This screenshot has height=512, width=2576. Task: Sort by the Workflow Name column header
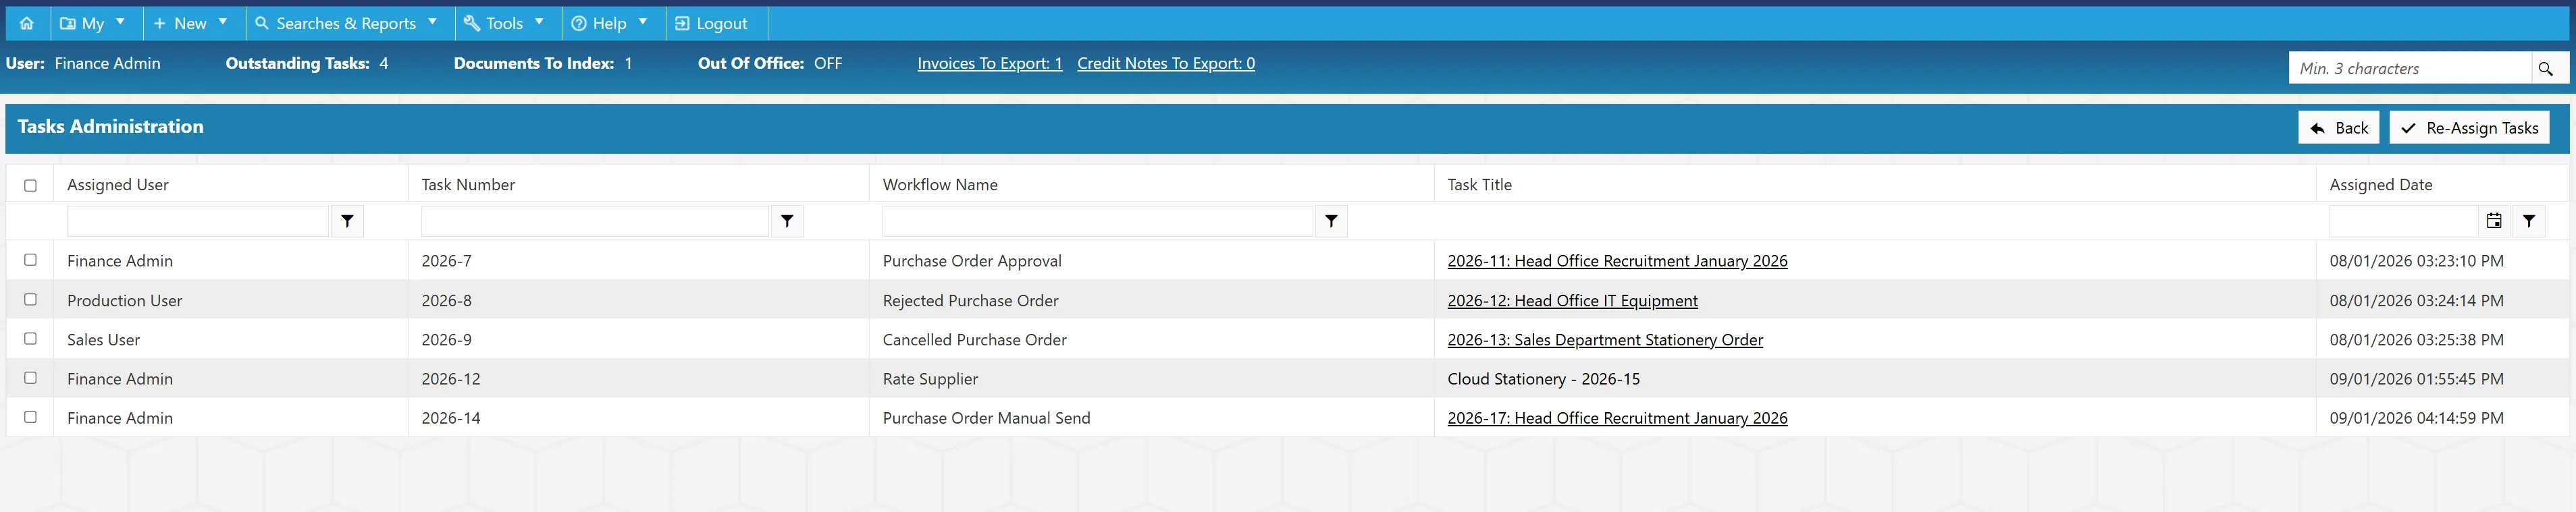tap(940, 185)
